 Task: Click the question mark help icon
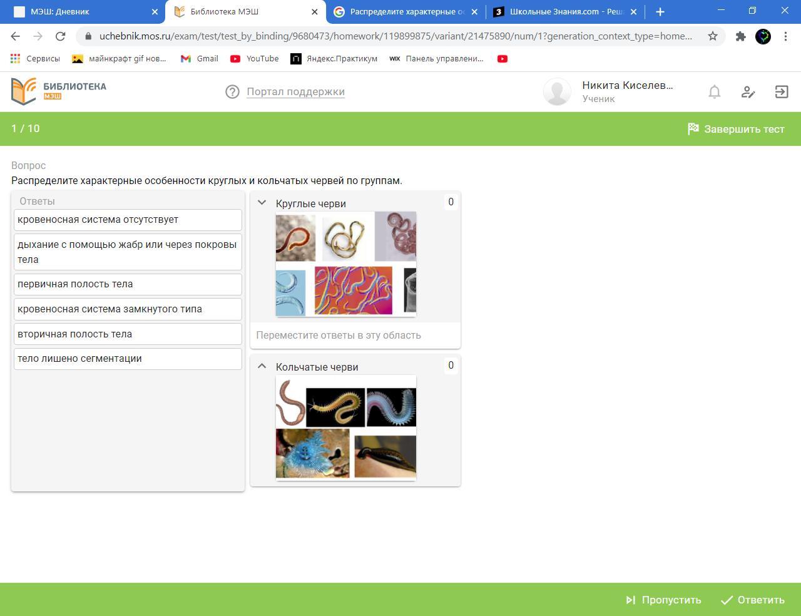(x=232, y=92)
